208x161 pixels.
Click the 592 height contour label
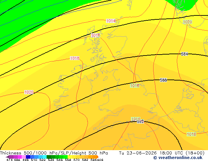tap(140, 122)
